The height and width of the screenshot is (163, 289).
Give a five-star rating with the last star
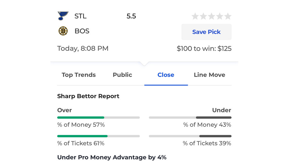click(228, 16)
